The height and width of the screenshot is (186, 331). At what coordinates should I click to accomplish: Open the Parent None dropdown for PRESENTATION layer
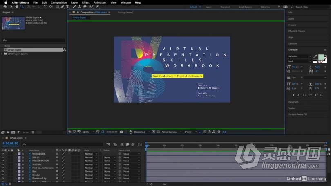coord(131,161)
